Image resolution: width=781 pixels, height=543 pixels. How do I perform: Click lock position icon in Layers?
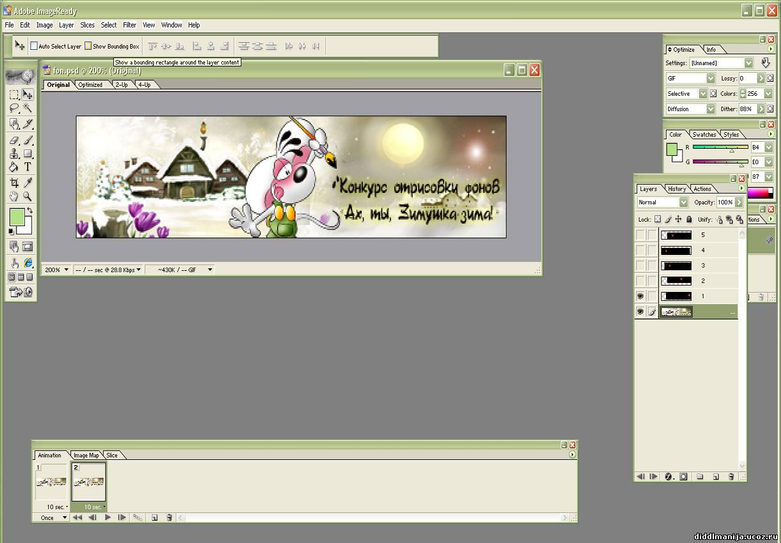(x=678, y=219)
